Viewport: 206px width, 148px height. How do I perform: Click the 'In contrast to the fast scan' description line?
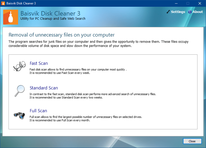pyautogui.click(x=93, y=94)
